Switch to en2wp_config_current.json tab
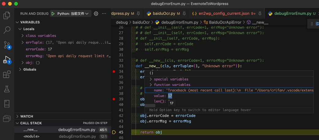Viewport: 319px width, 140px height. tap(227, 14)
